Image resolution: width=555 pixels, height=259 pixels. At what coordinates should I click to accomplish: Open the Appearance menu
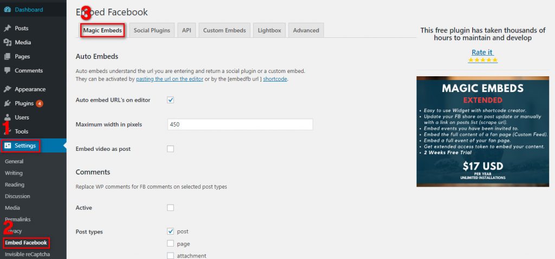click(x=30, y=89)
